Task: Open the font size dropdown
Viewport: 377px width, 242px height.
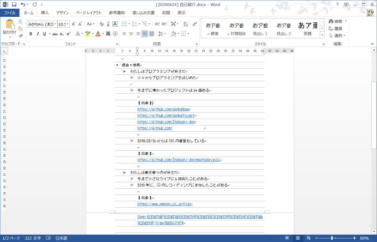Action: point(68,24)
